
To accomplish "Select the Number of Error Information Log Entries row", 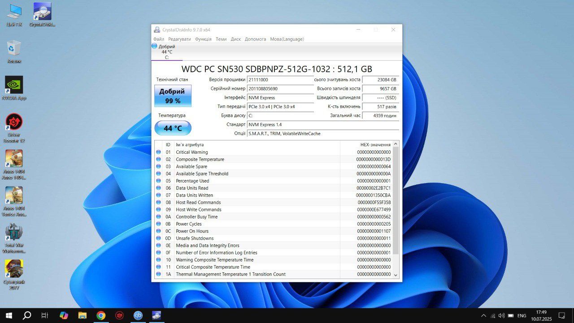I will (274, 253).
